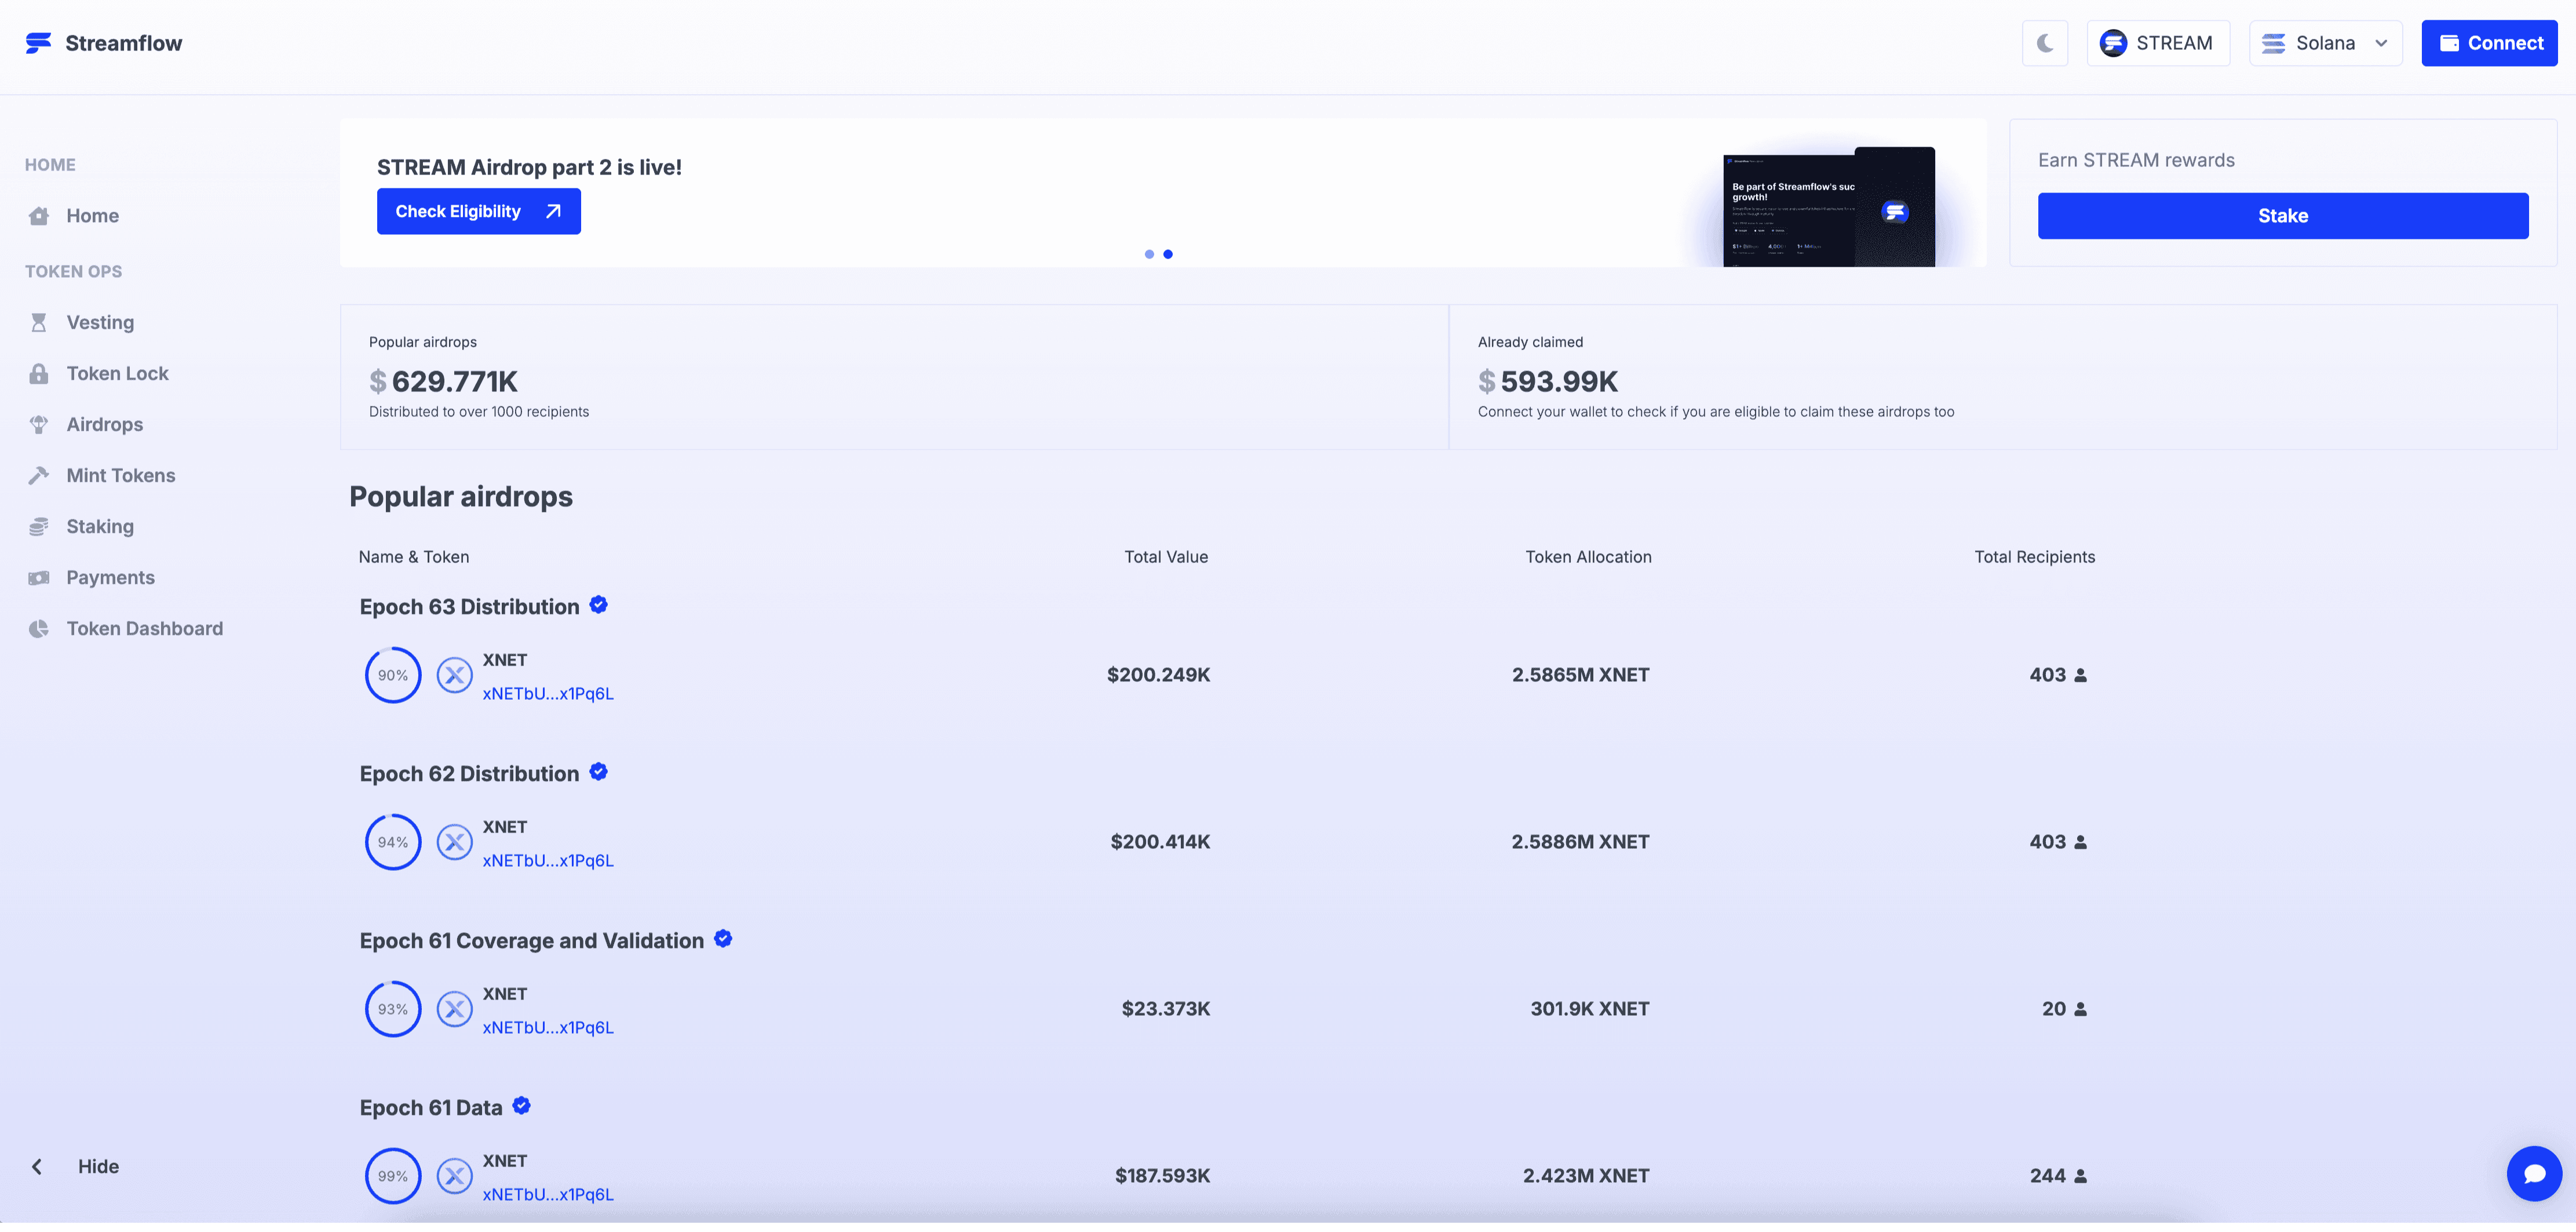Click the XNET token icon in Epoch 61 Coverage row
The image size is (2576, 1232).
(455, 1009)
